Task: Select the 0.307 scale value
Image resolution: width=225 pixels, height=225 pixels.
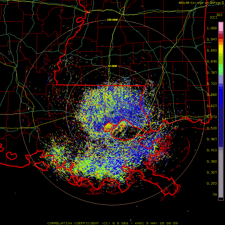Action: coord(212,172)
